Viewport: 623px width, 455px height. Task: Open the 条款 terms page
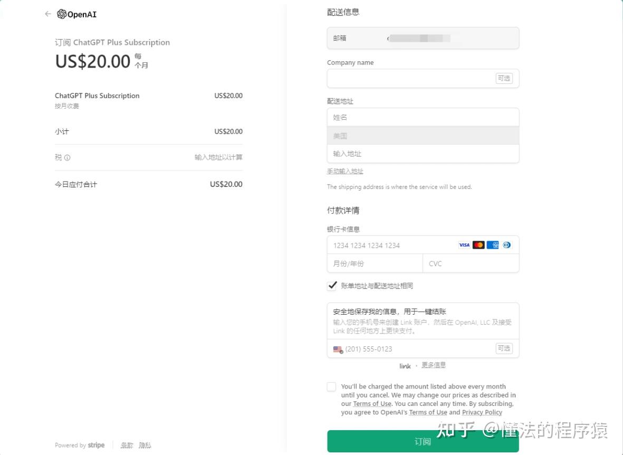coord(126,445)
